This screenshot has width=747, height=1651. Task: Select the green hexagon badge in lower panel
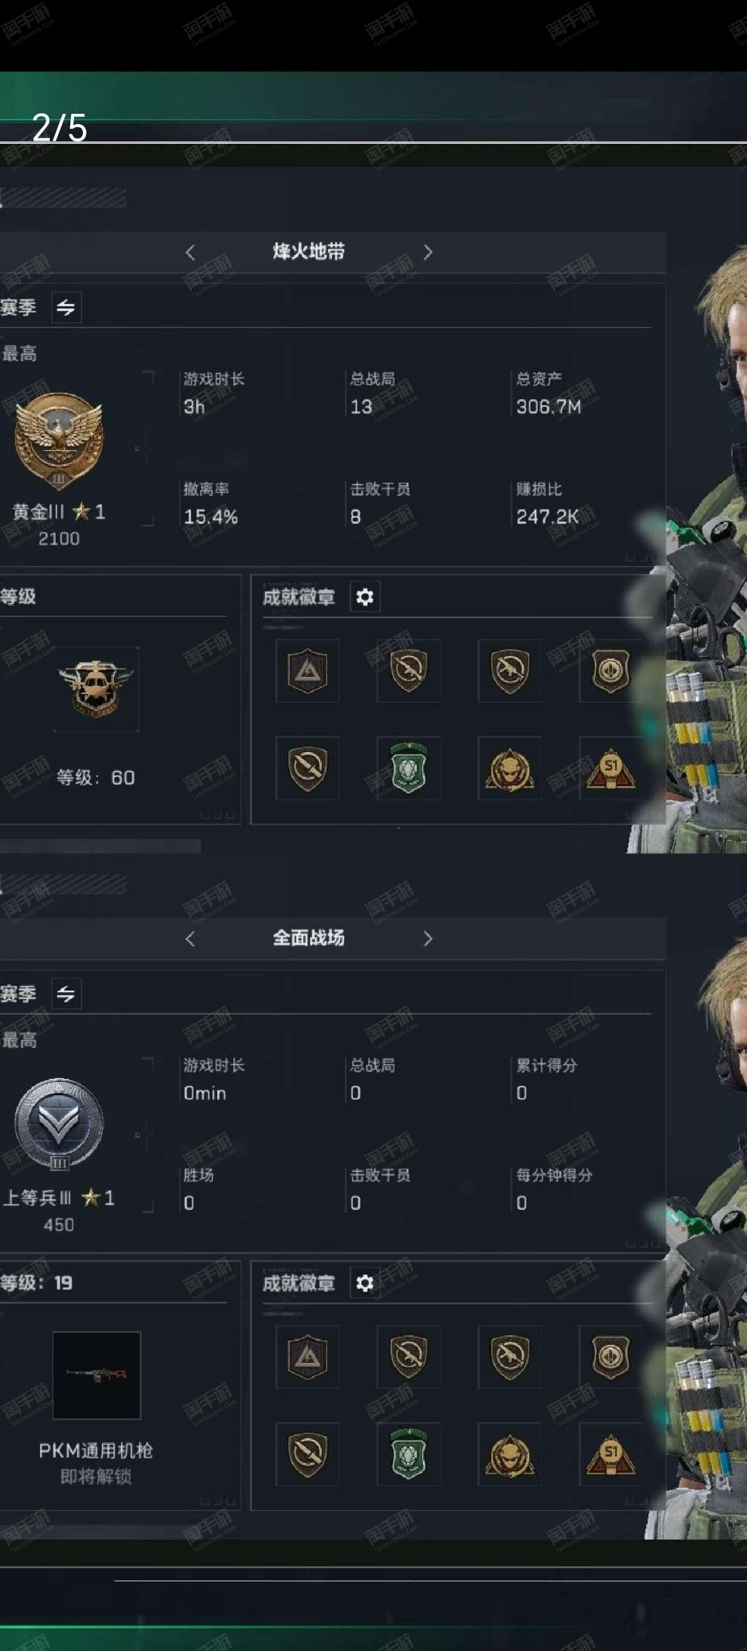(x=408, y=1454)
